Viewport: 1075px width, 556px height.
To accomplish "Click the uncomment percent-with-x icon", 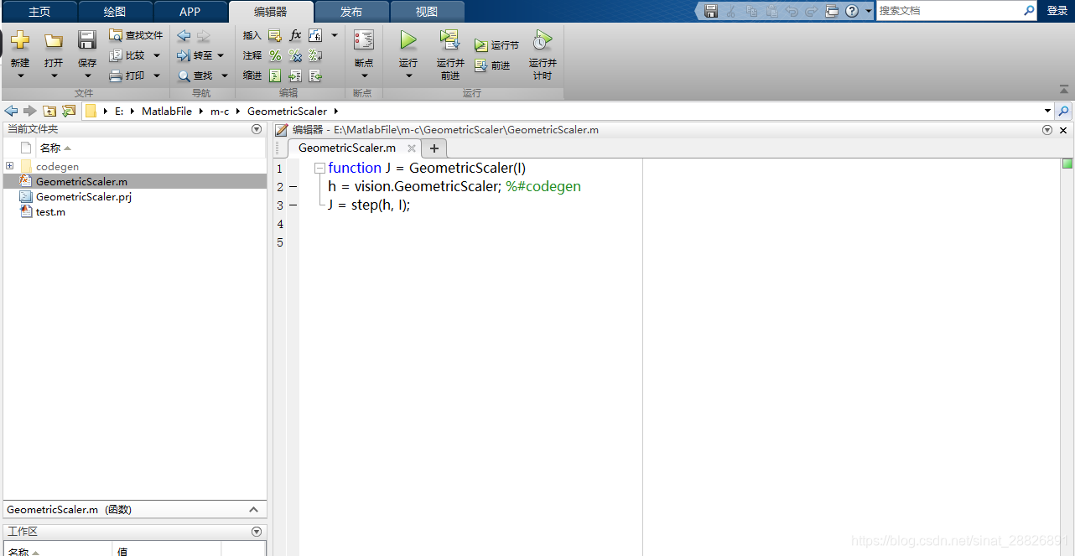I will point(295,55).
